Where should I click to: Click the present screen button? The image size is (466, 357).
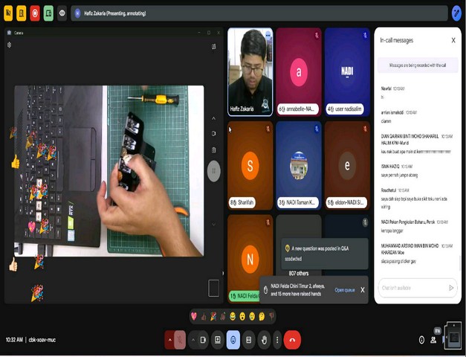point(218,340)
